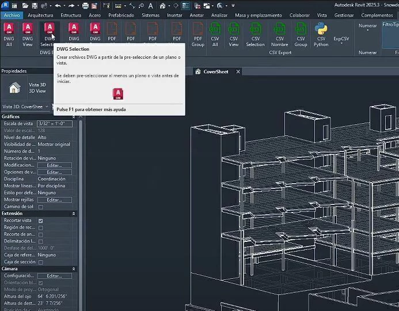Switch to the Gestionar ribbon tab
Image resolution: width=399 pixels, height=311 pixels.
(344, 16)
